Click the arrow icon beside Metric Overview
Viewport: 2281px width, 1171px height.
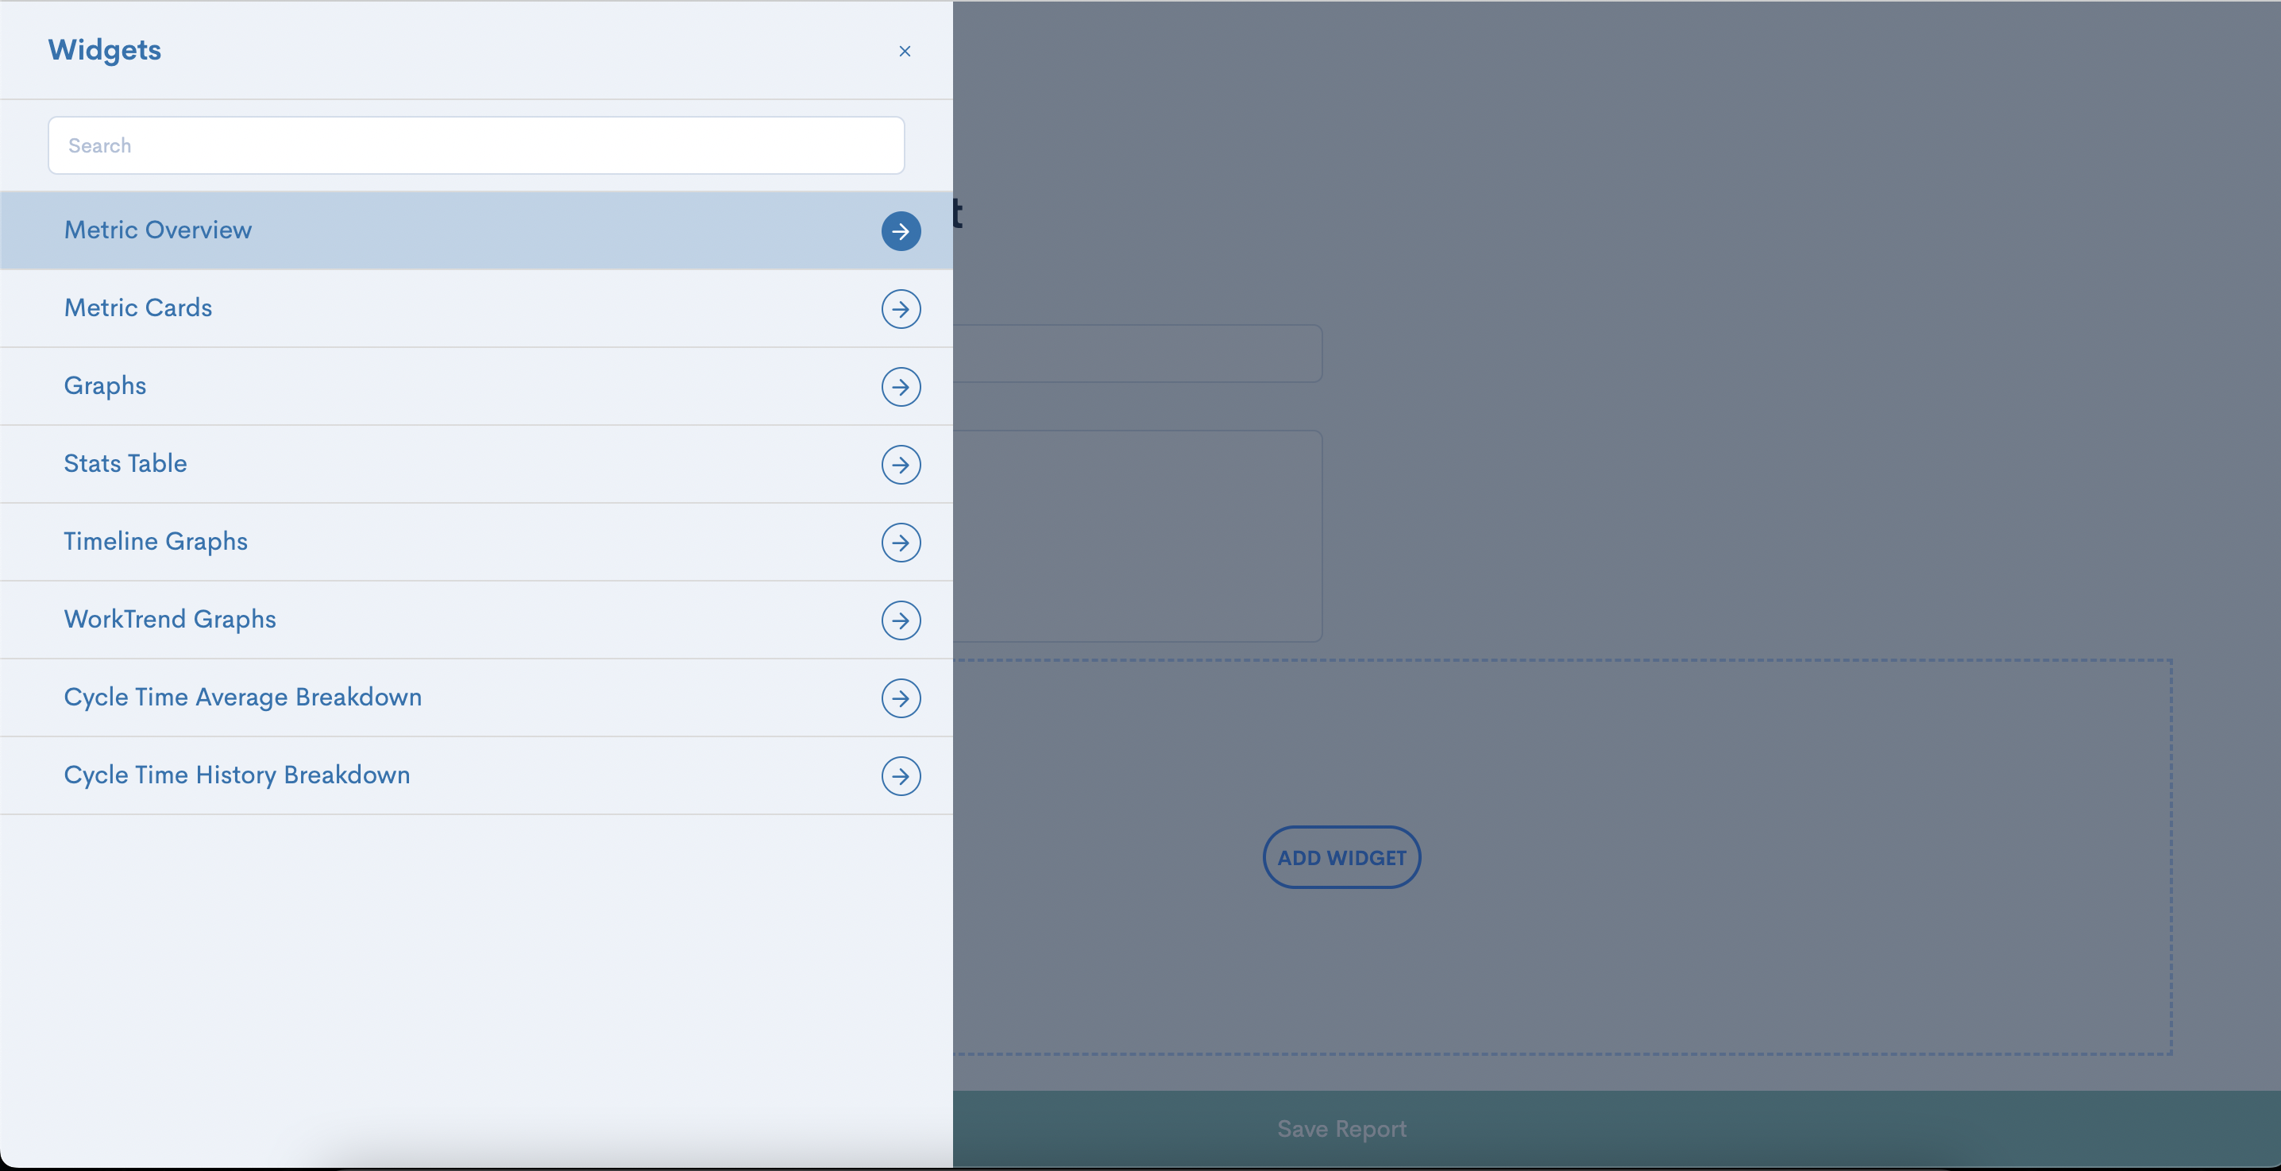point(901,231)
